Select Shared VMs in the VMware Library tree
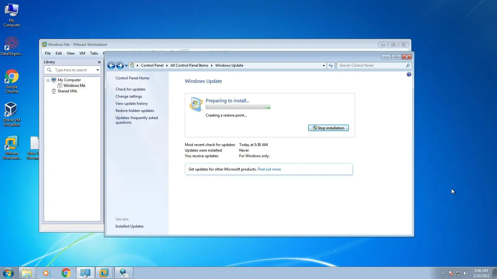Screen dimensions: 497x279 67,91
